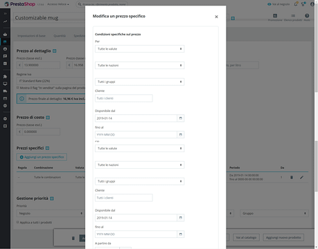Click the second Tutti i clienti input
This screenshot has width=318, height=249.
click(124, 198)
